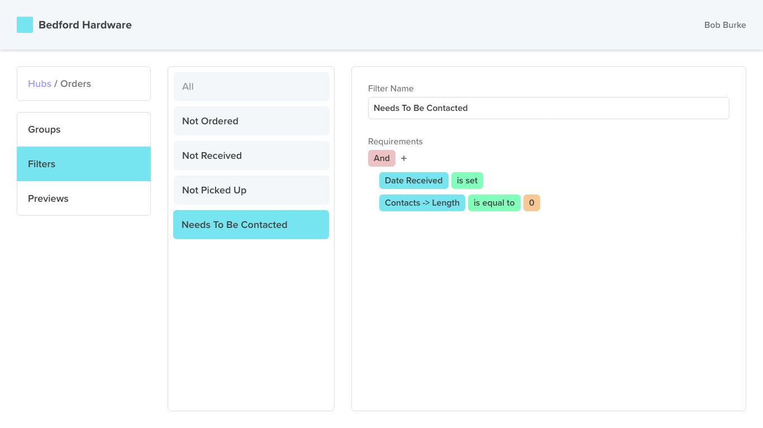Open the Bob Burke user menu
Image resolution: width=763 pixels, height=428 pixels.
pyautogui.click(x=724, y=25)
